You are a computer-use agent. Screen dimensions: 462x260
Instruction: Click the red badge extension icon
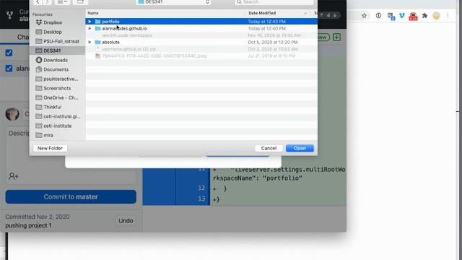click(413, 16)
